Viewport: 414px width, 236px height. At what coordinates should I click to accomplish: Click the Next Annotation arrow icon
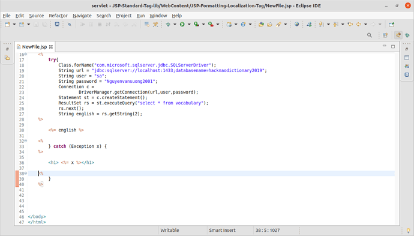322,24
